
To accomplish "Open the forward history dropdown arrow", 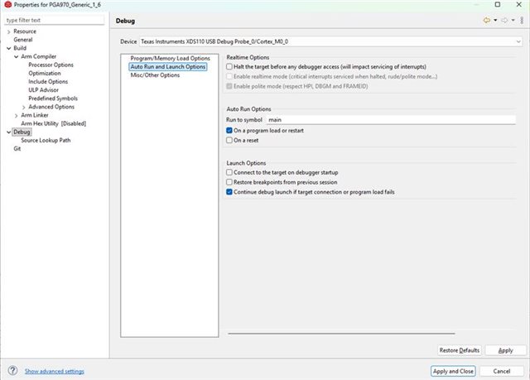I will 513,21.
